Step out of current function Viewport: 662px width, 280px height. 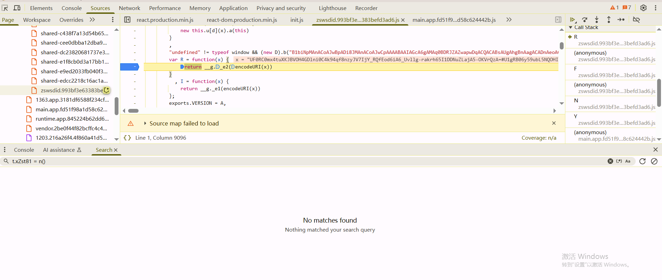[609, 20]
